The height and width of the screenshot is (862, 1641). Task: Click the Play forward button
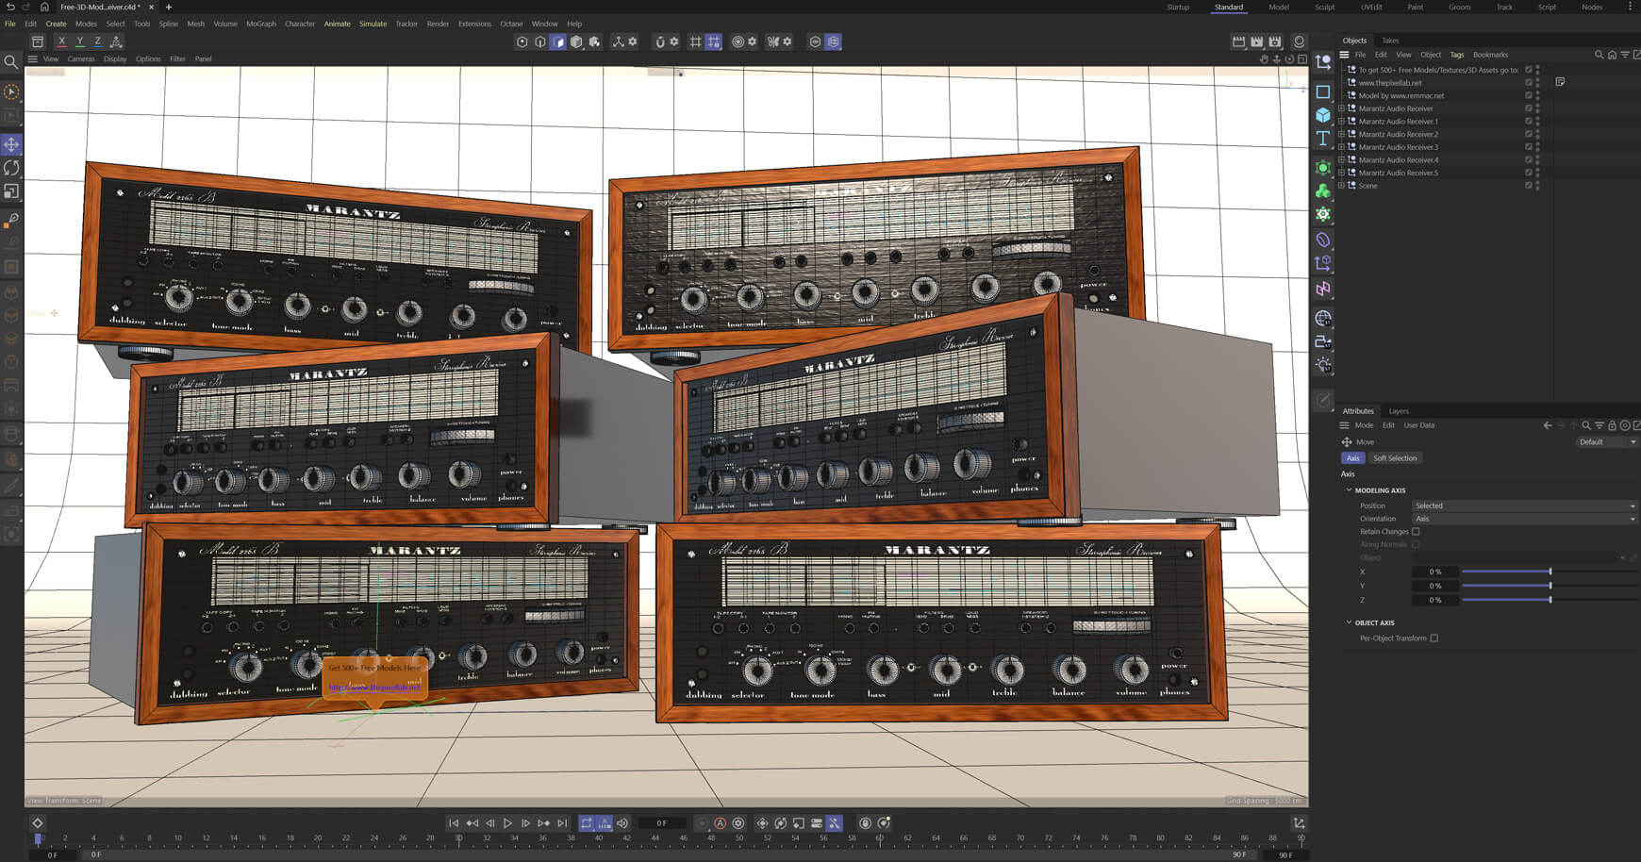(507, 823)
